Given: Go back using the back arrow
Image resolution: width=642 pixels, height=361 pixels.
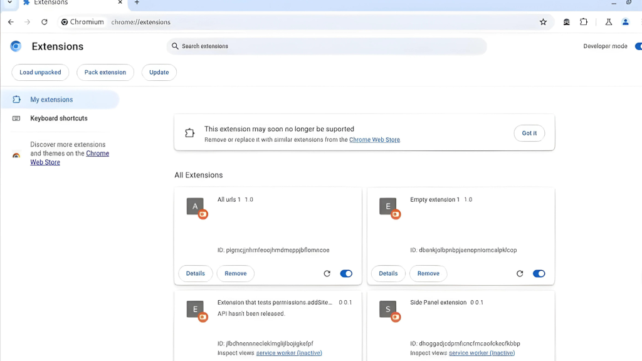Looking at the screenshot, I should click(11, 22).
